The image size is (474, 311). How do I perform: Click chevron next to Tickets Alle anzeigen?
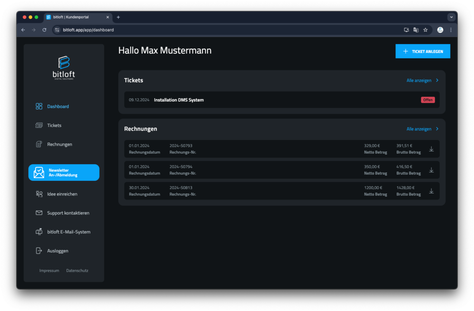point(437,81)
